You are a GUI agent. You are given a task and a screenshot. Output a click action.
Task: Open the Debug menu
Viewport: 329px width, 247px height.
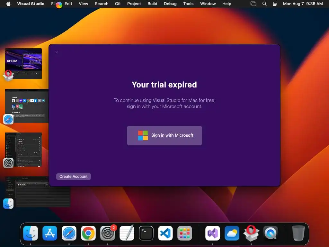(170, 4)
